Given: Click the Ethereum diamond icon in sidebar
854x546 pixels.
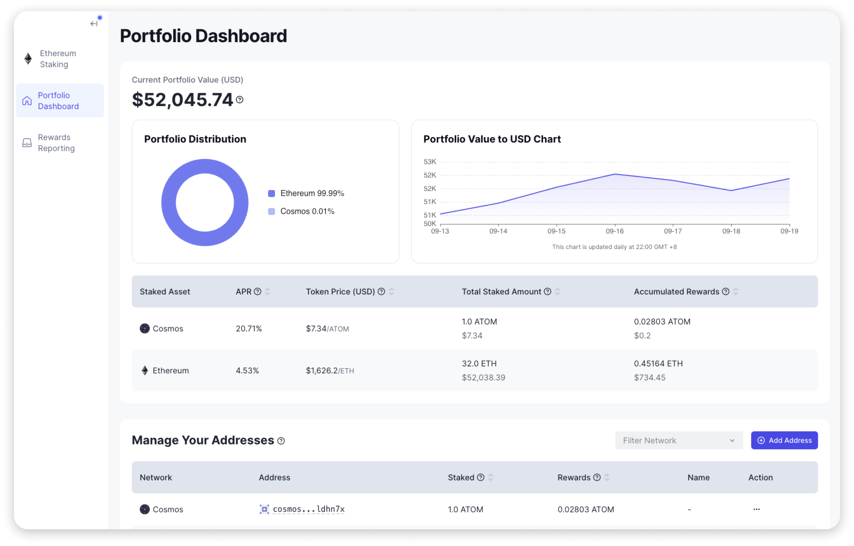Looking at the screenshot, I should 28,59.
